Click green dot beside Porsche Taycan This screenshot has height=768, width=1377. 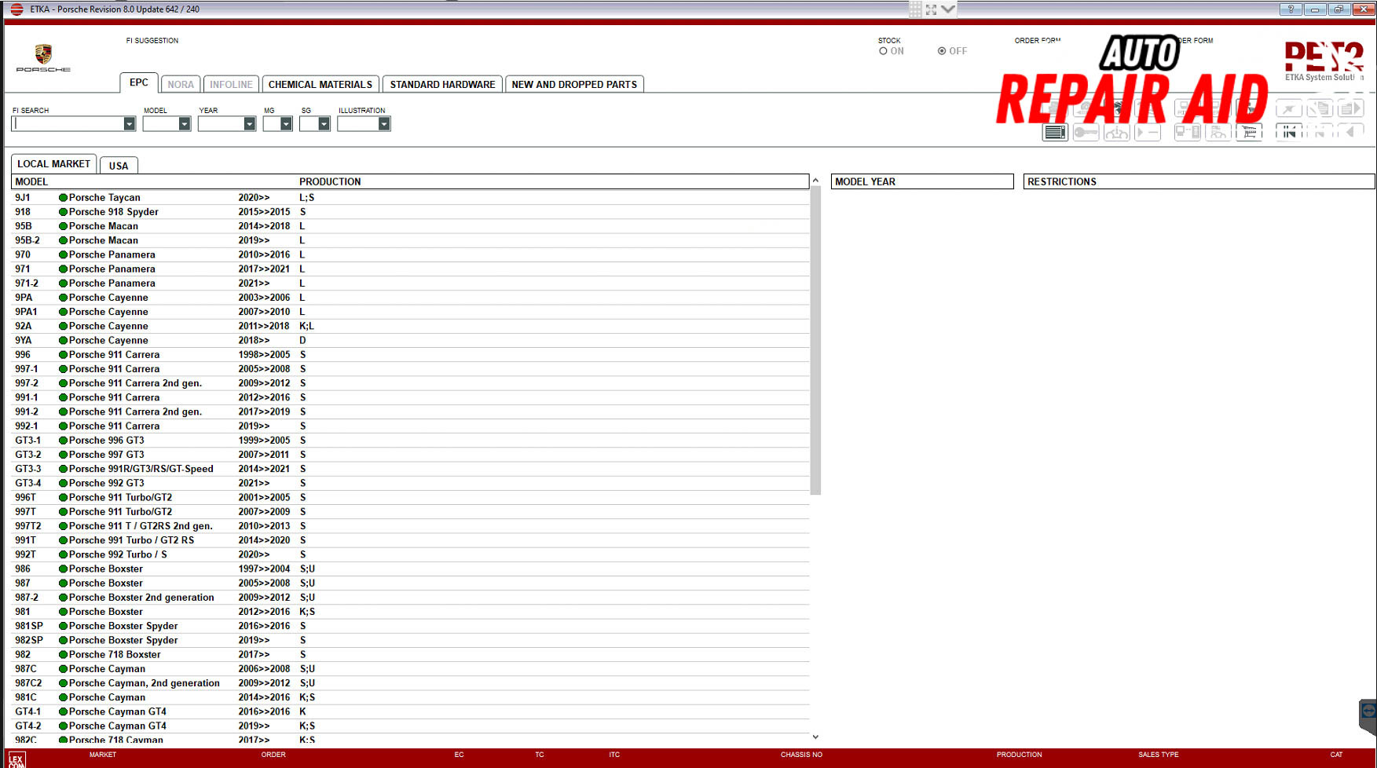(63, 198)
